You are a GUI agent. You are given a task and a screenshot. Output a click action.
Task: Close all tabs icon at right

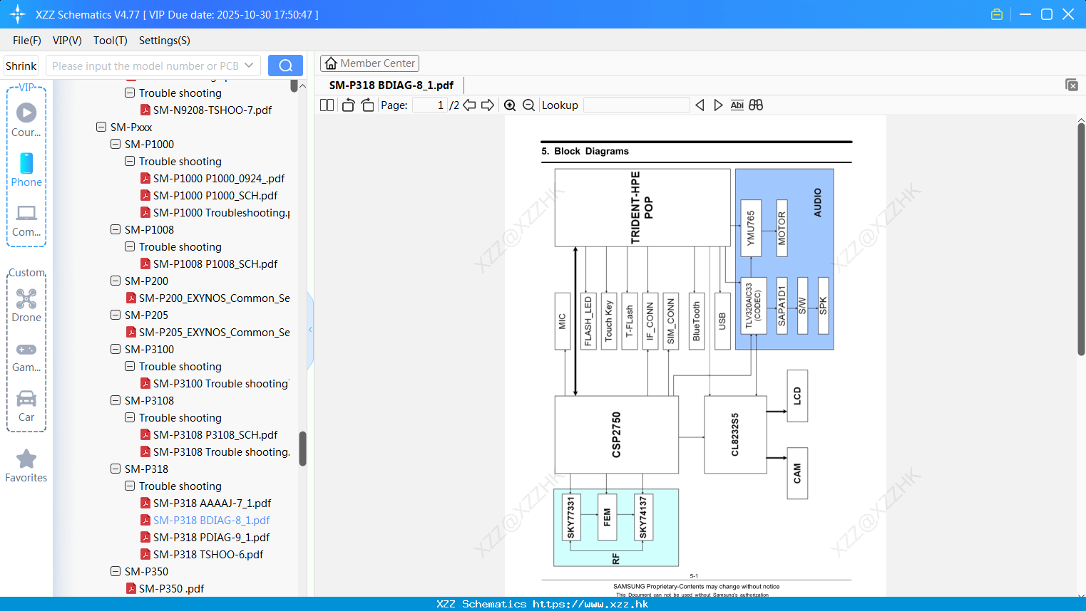[1071, 85]
